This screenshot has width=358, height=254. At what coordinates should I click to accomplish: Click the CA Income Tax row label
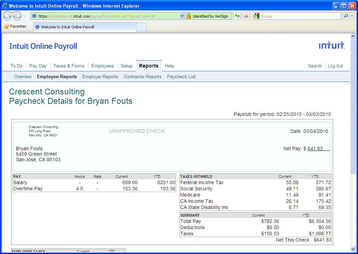click(196, 201)
